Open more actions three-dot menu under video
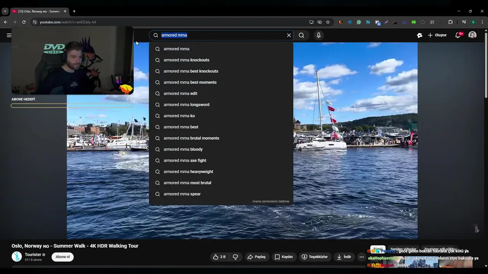 [x=361, y=257]
